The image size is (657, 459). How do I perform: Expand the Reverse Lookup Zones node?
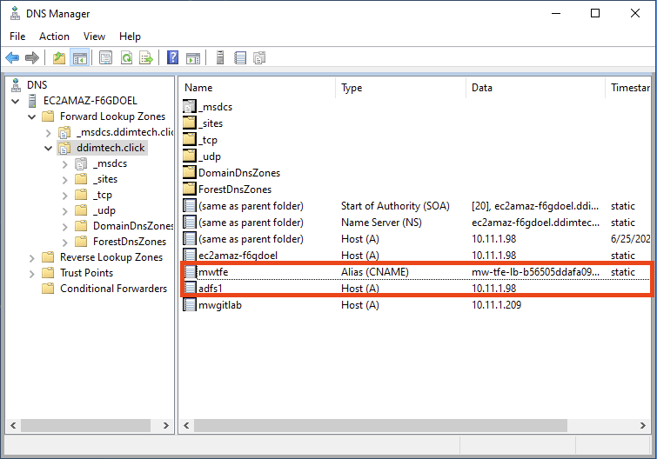coord(32,257)
